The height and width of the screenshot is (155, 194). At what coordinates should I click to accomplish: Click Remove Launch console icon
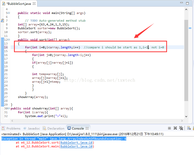pos(175,128)
